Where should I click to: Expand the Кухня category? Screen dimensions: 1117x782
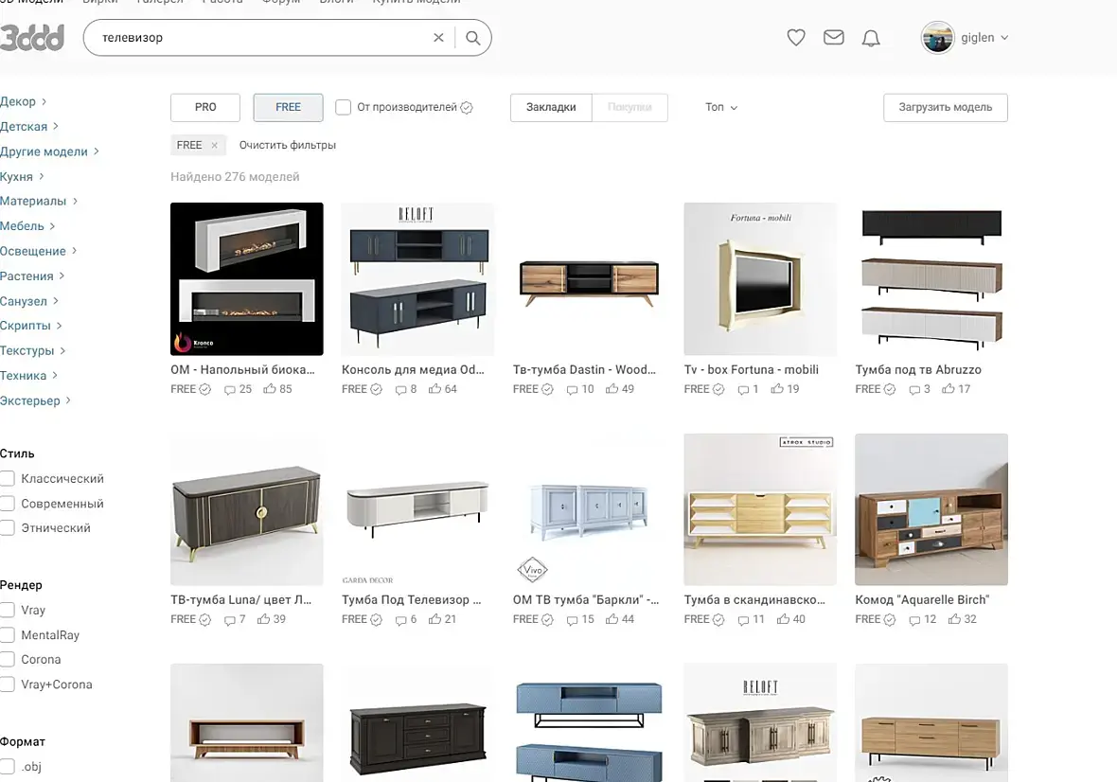(x=22, y=176)
